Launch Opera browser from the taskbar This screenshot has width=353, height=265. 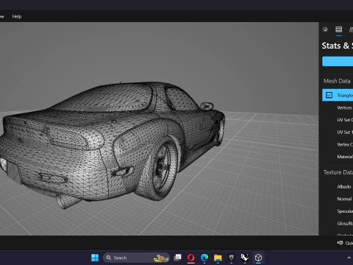191,258
